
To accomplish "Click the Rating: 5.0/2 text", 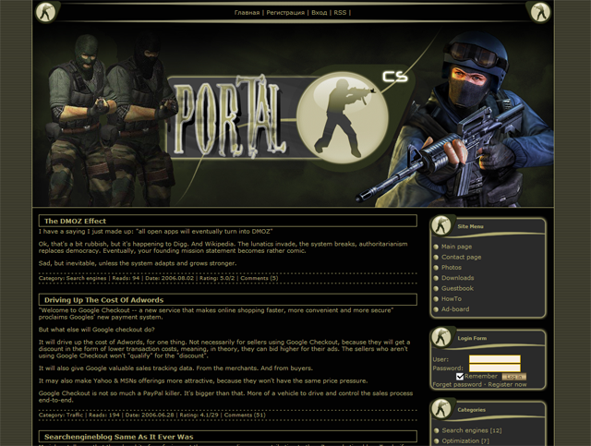I will (x=217, y=278).
